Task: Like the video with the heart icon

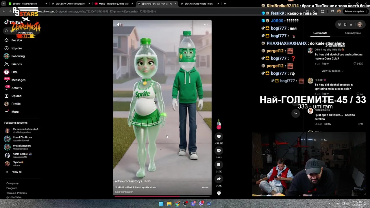Action: click(219, 137)
